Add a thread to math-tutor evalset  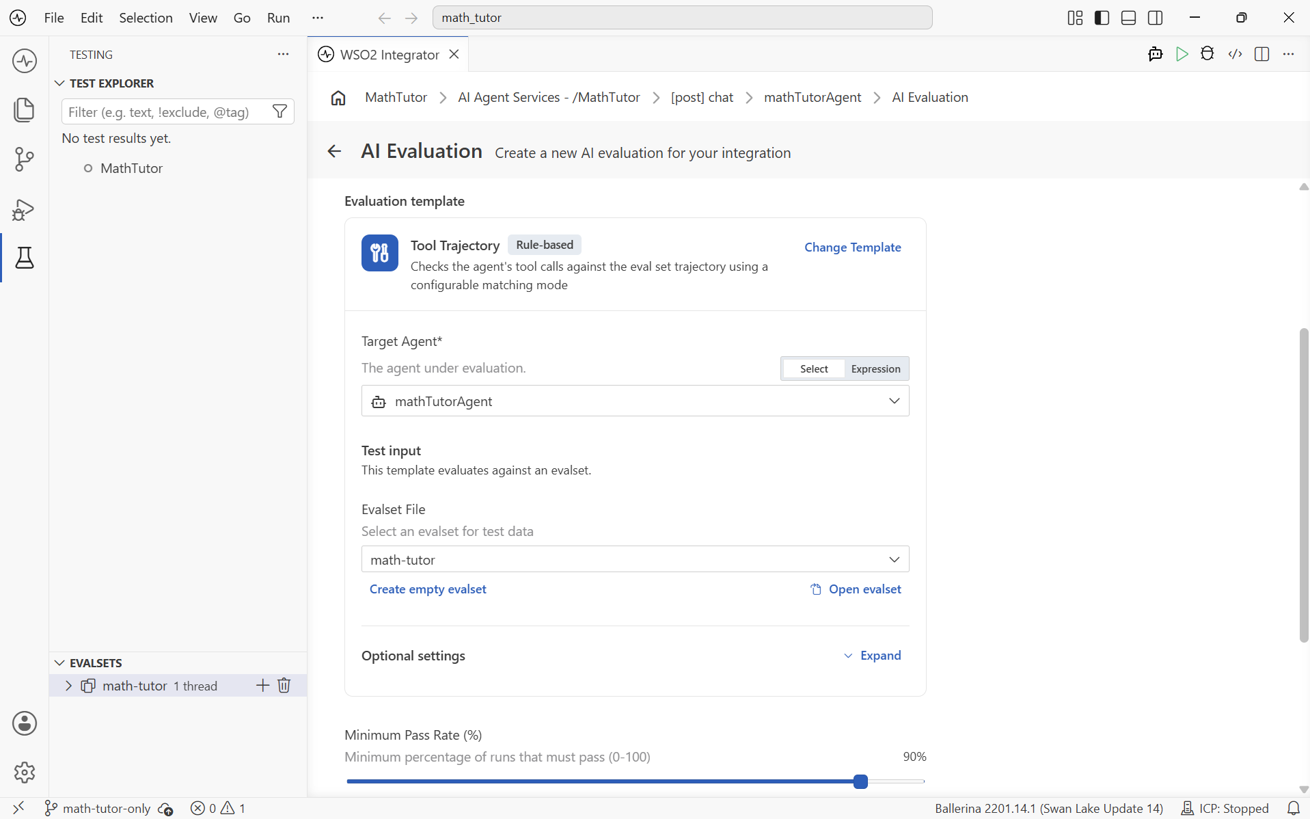[x=262, y=685]
